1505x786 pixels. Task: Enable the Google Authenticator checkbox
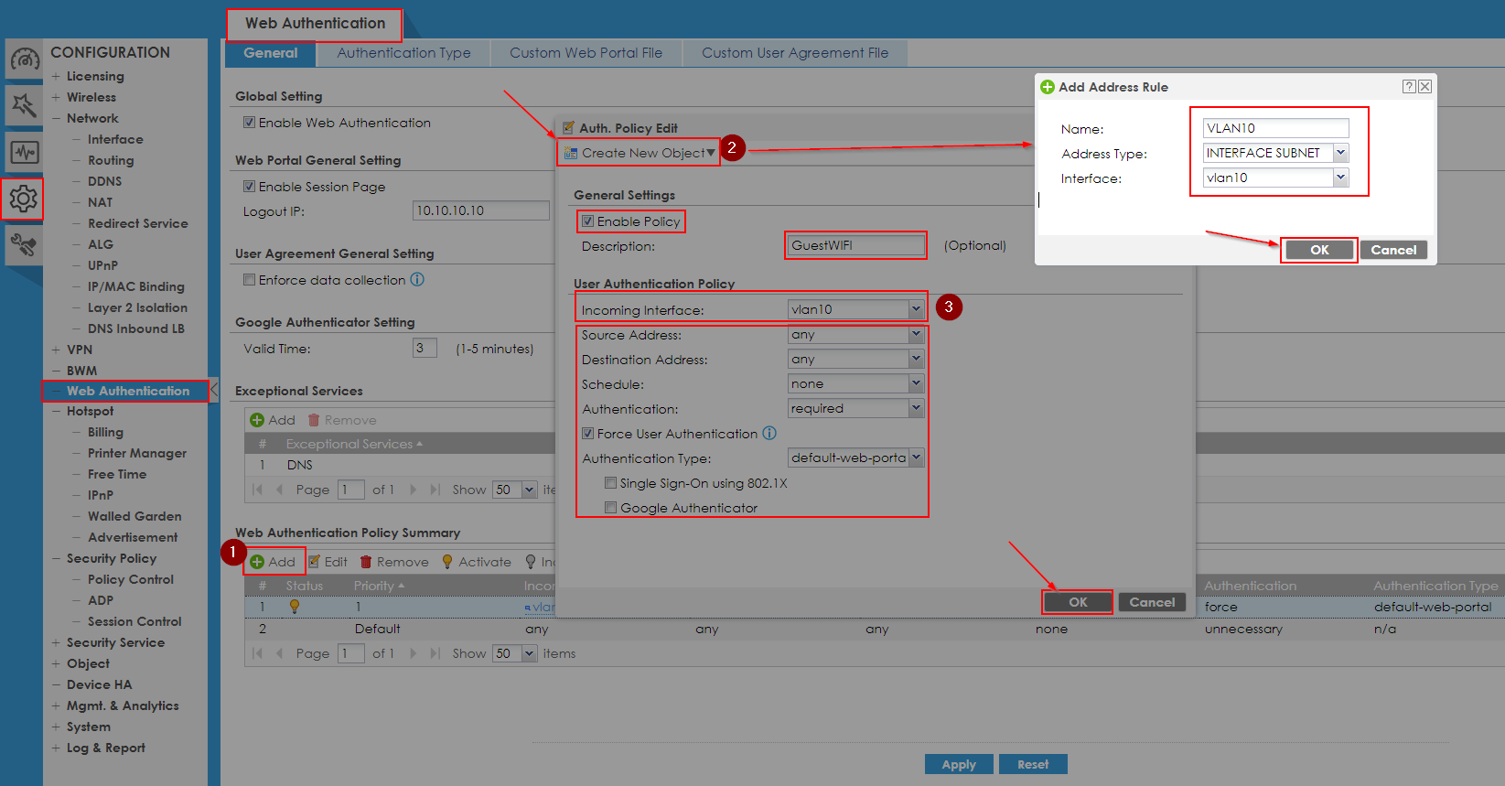pos(610,508)
